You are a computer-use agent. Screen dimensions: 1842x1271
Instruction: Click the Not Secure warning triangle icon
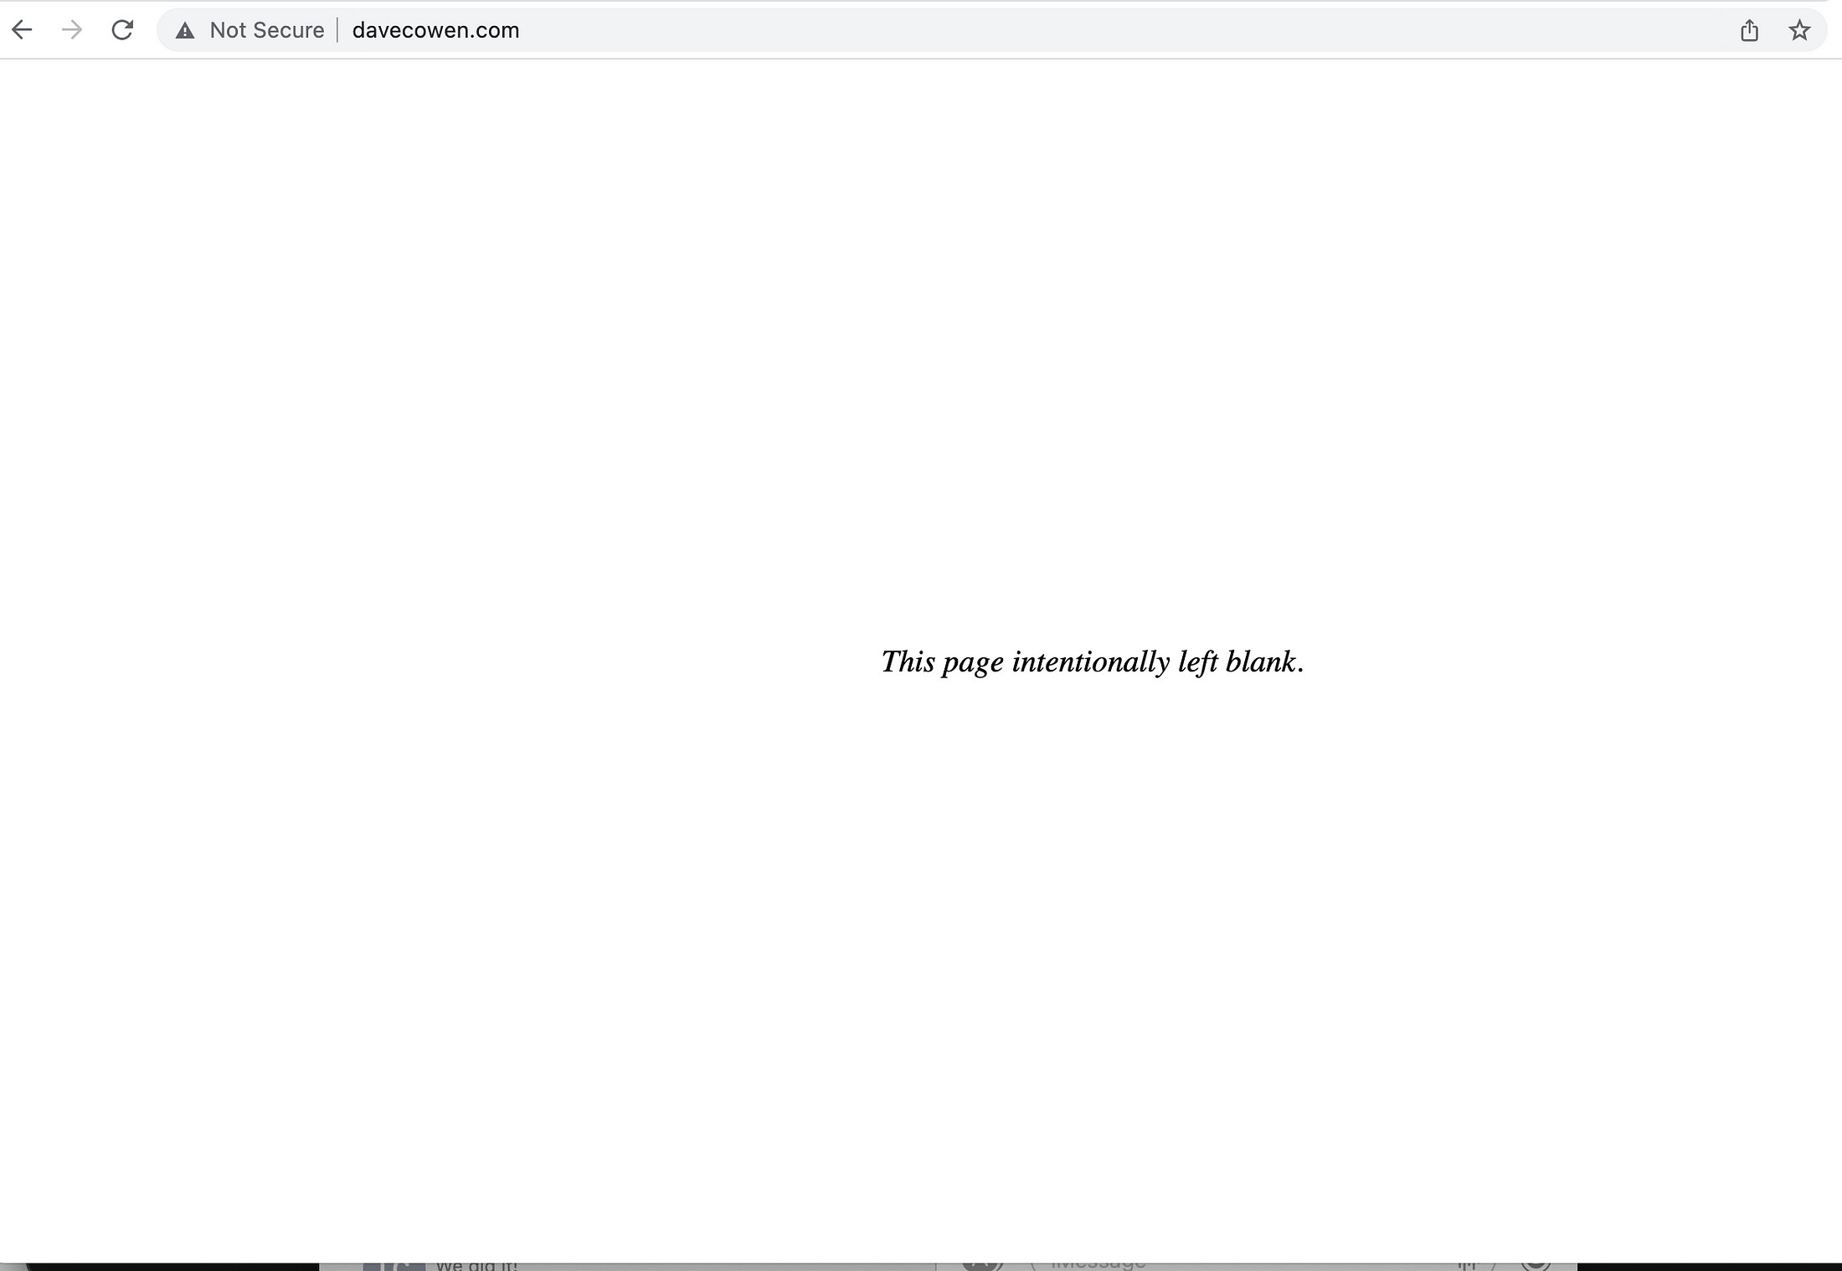(x=185, y=31)
